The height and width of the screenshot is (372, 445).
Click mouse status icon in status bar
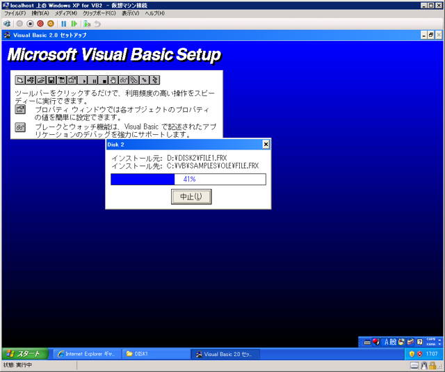[x=424, y=366]
